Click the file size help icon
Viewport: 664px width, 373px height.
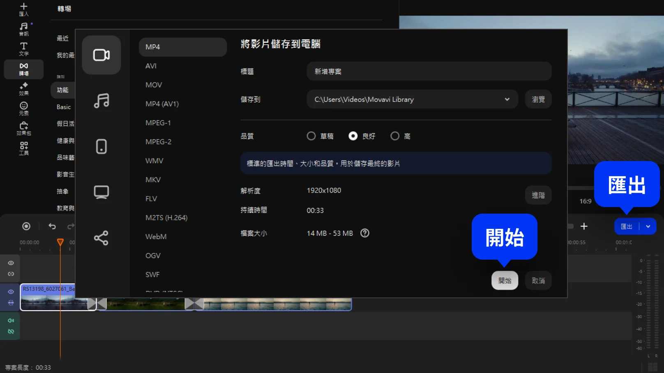tap(364, 233)
